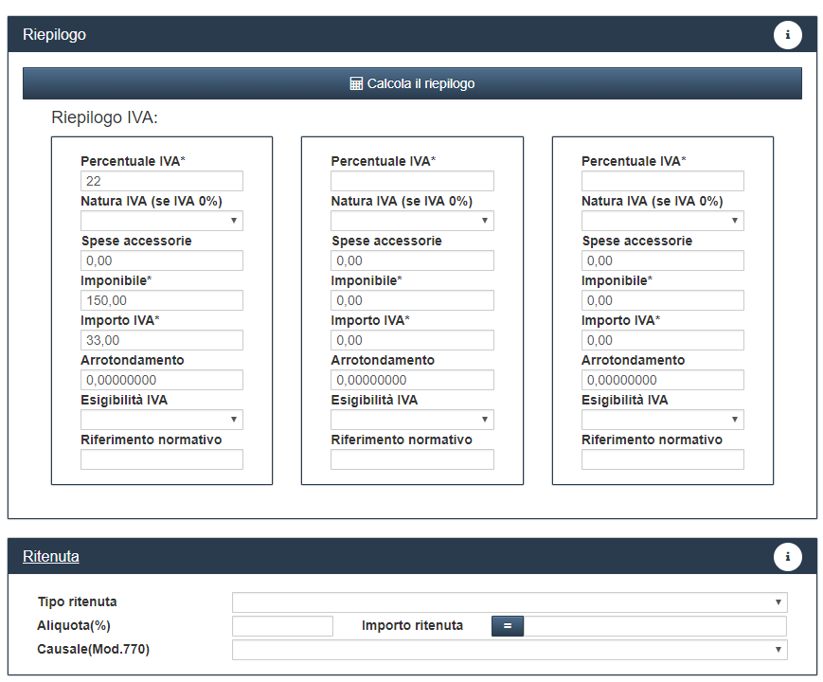Expand Natura IVA dropdown in first box
This screenshot has width=823, height=682.
point(162,221)
